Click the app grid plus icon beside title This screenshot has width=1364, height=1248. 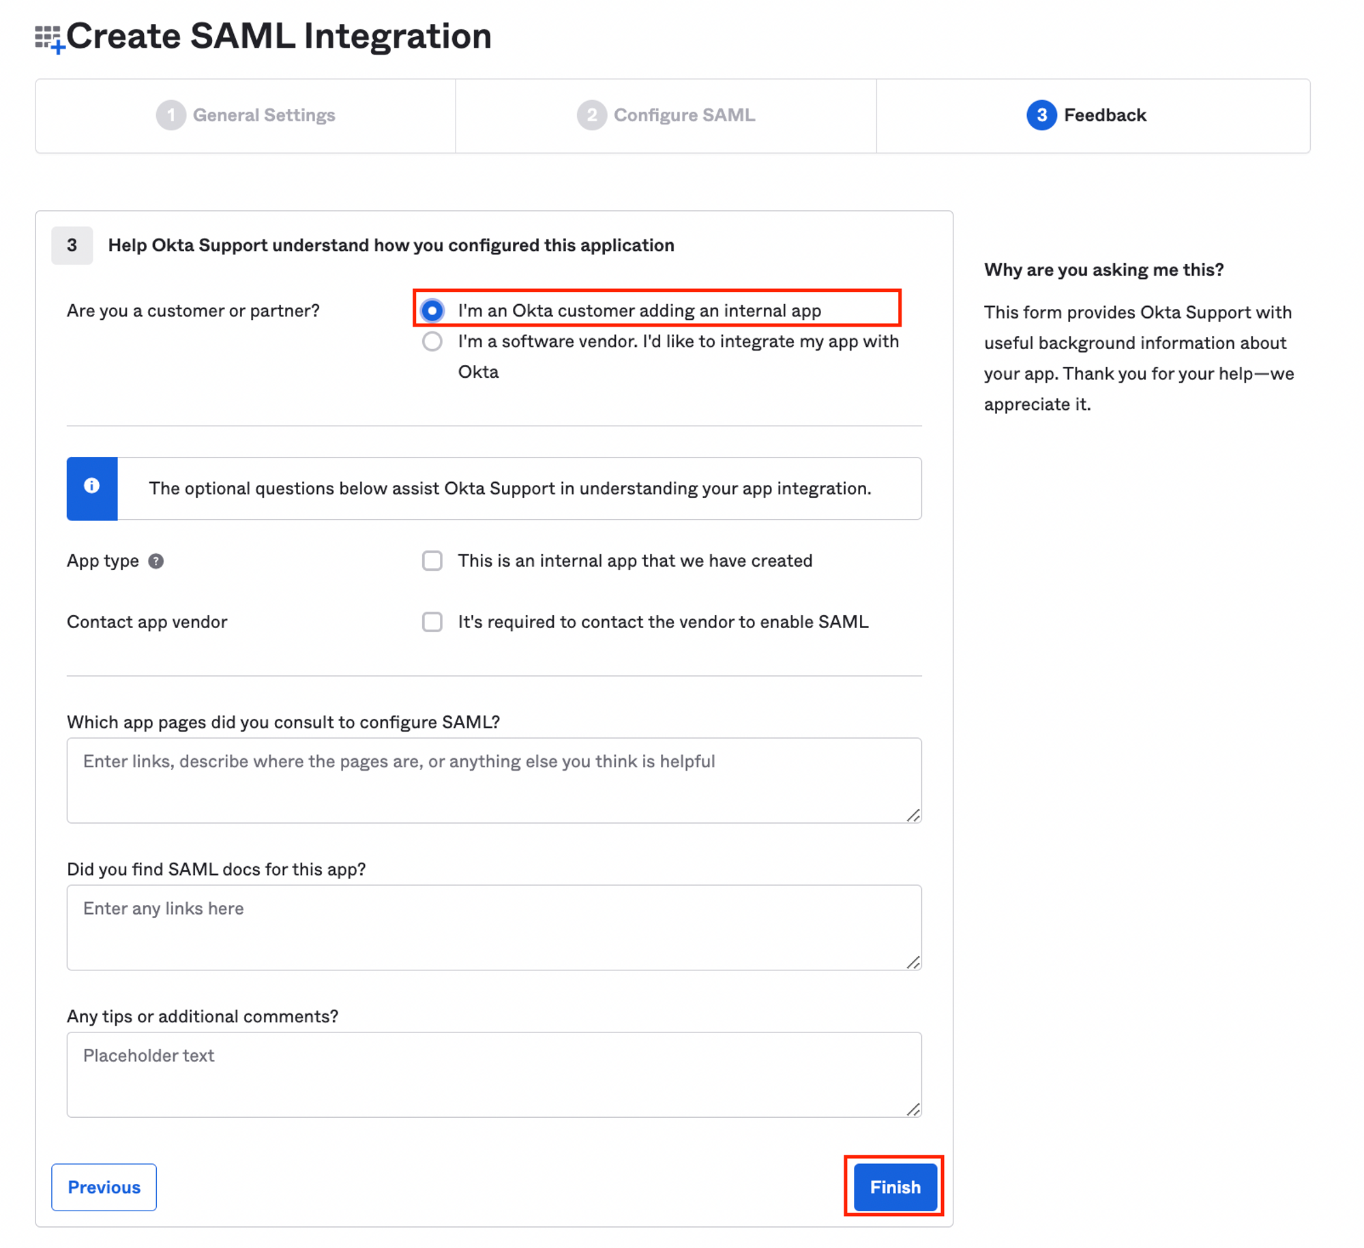coord(50,39)
